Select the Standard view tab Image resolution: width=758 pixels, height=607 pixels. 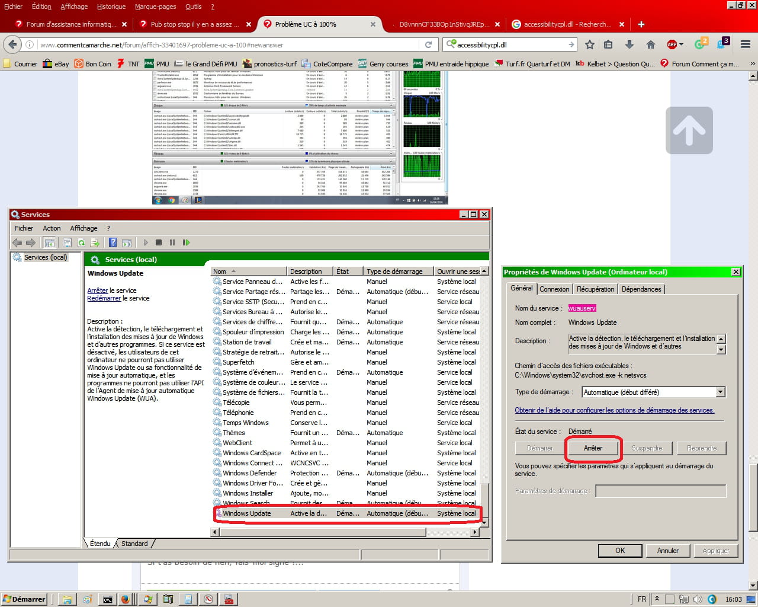(x=134, y=544)
